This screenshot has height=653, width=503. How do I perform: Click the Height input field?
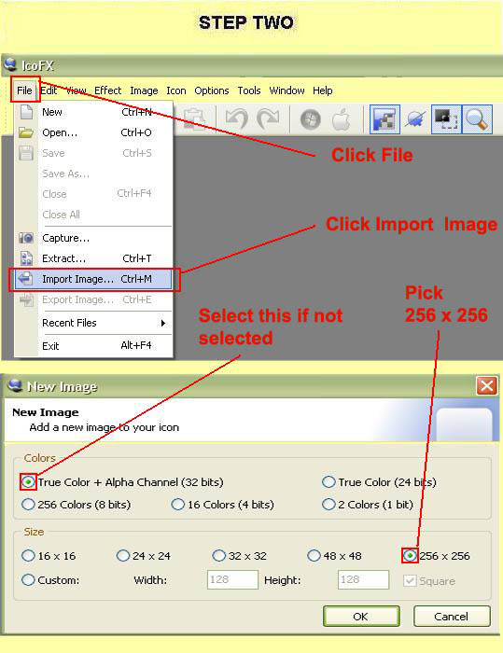(363, 579)
